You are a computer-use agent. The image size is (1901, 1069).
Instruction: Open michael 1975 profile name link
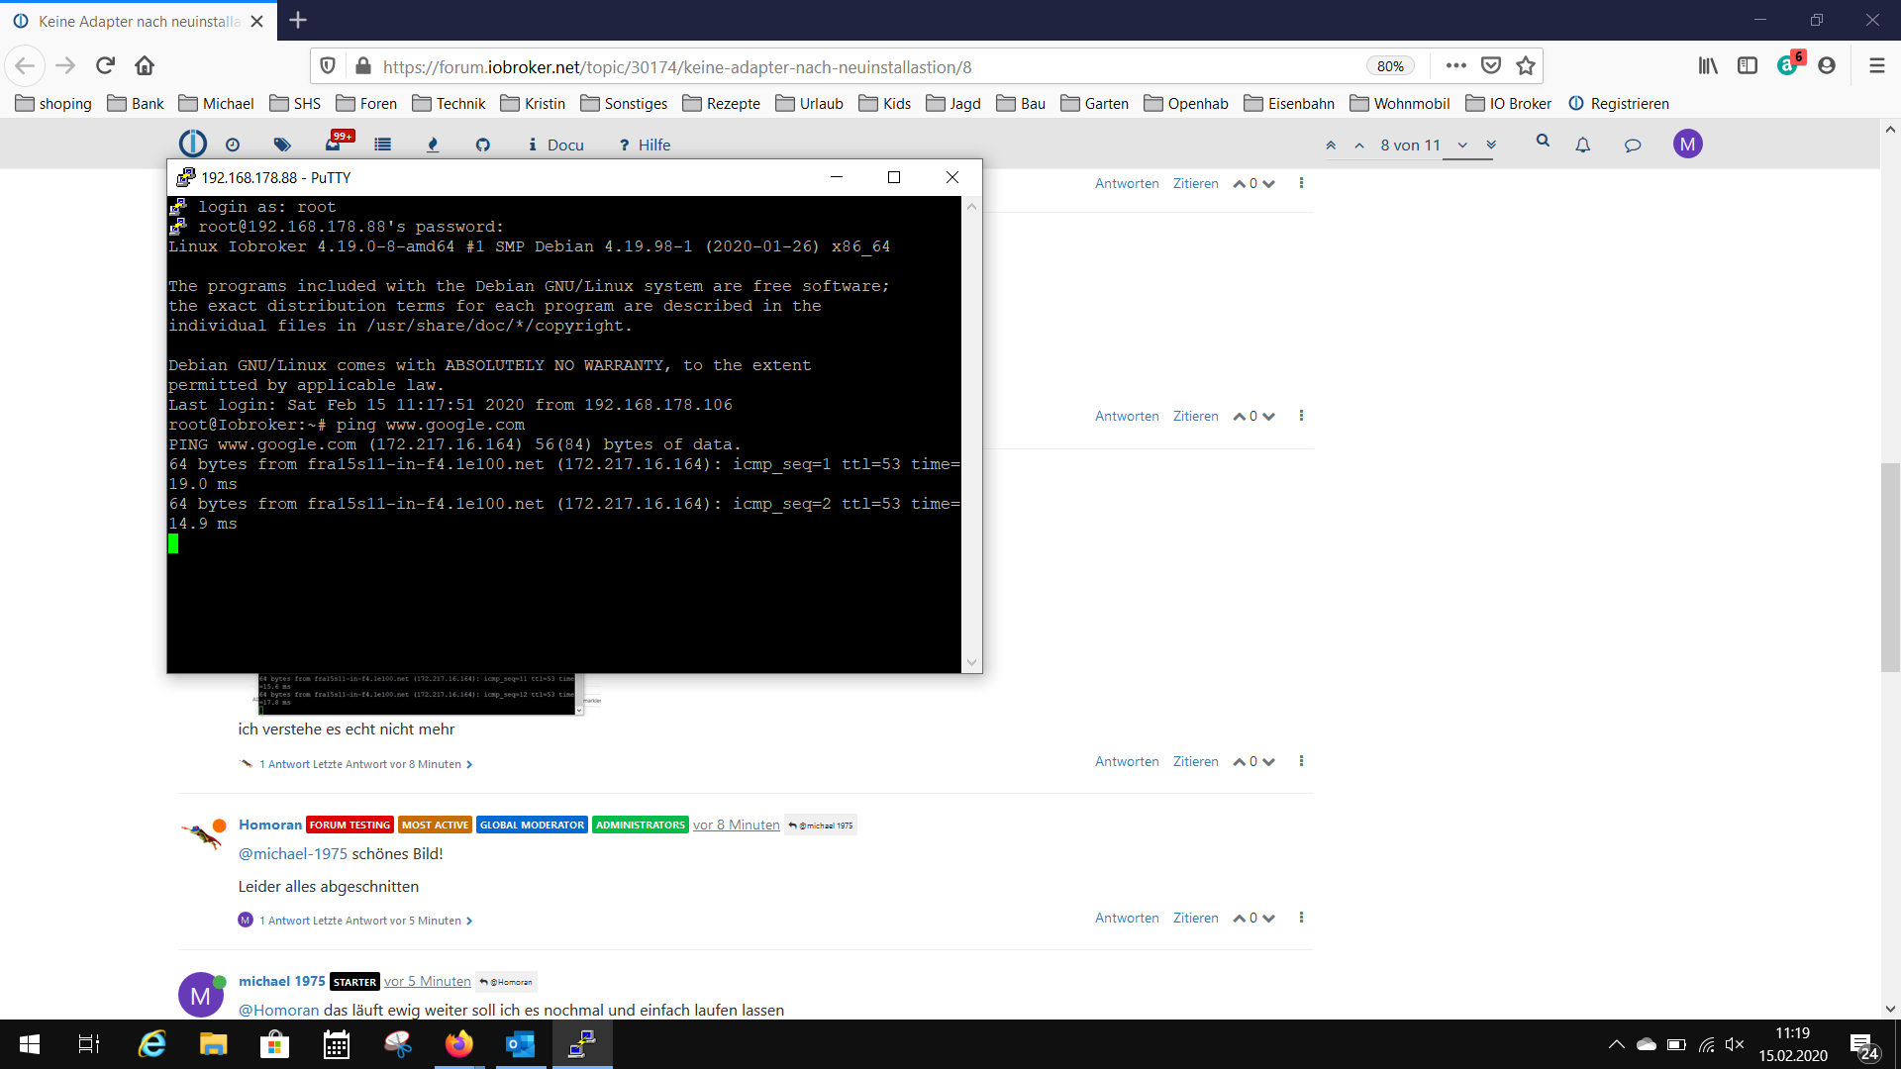[x=281, y=981]
